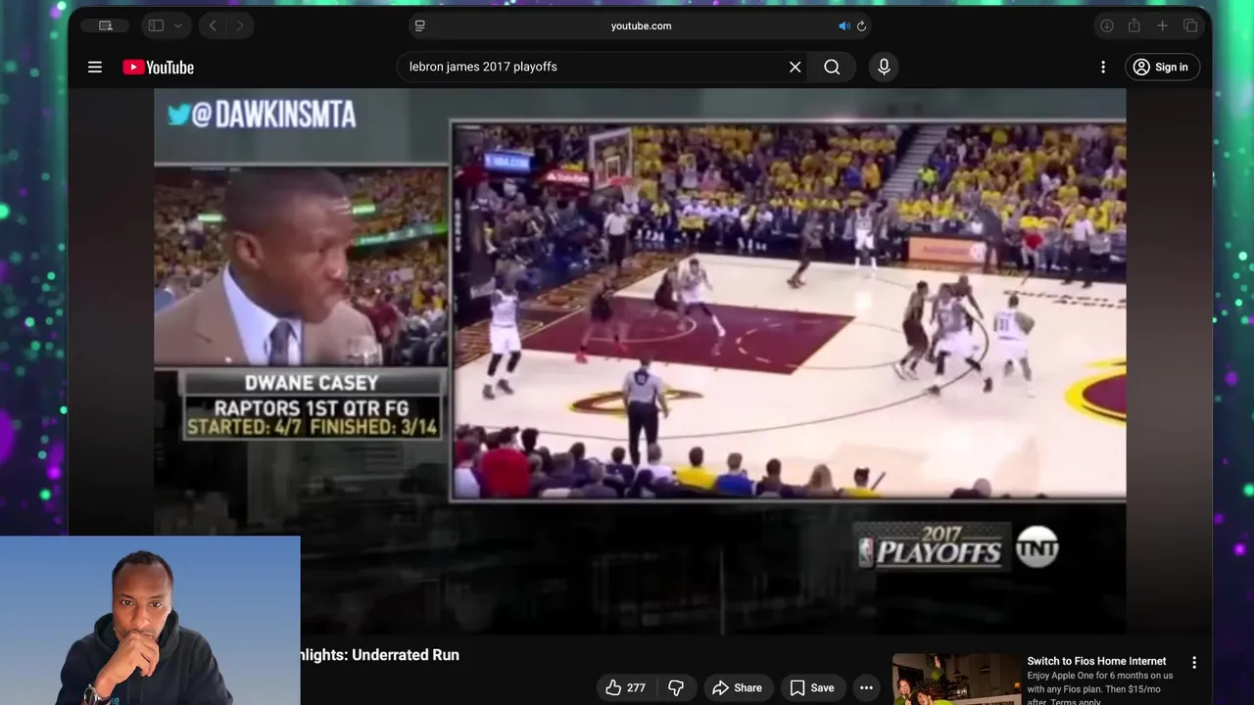Show the Safari tab overview
This screenshot has width=1254, height=705.
click(1190, 25)
